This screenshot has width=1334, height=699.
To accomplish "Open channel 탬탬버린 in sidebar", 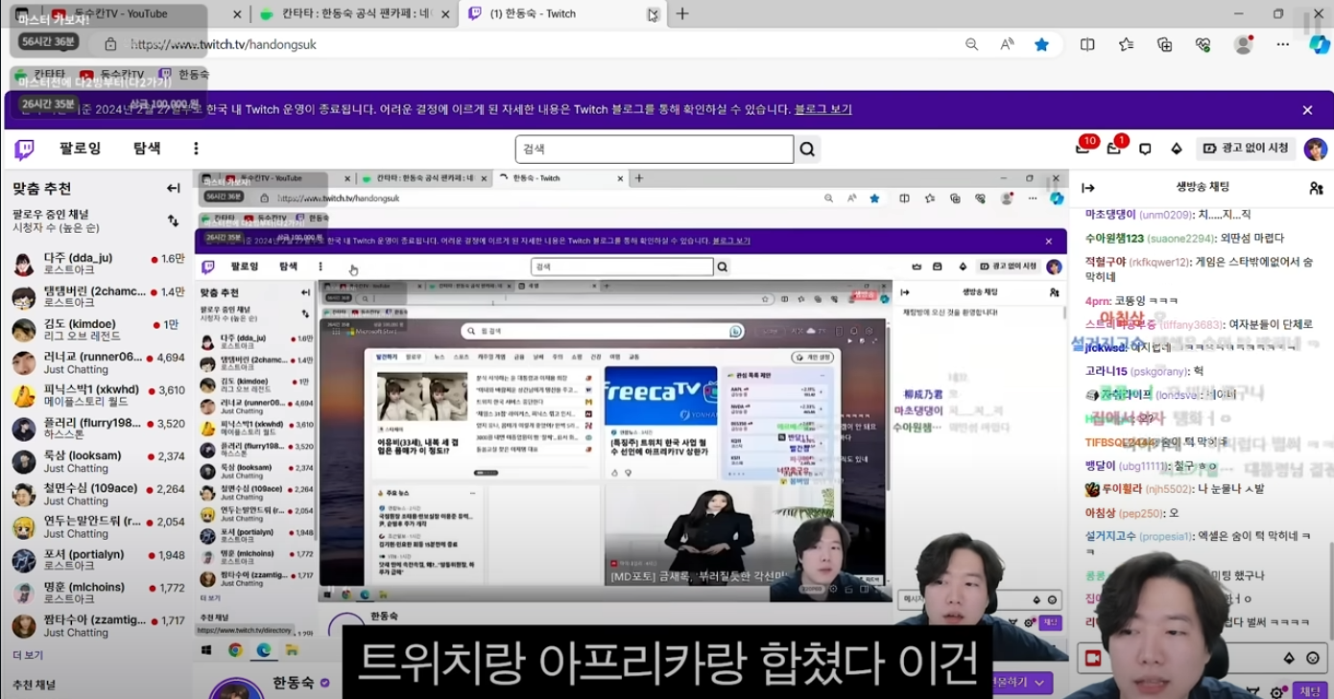I will pyautogui.click(x=96, y=296).
